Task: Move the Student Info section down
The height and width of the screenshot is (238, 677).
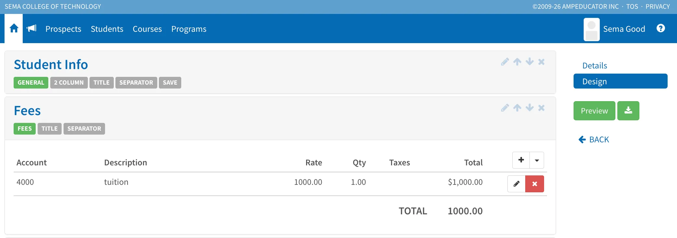Action: click(529, 62)
